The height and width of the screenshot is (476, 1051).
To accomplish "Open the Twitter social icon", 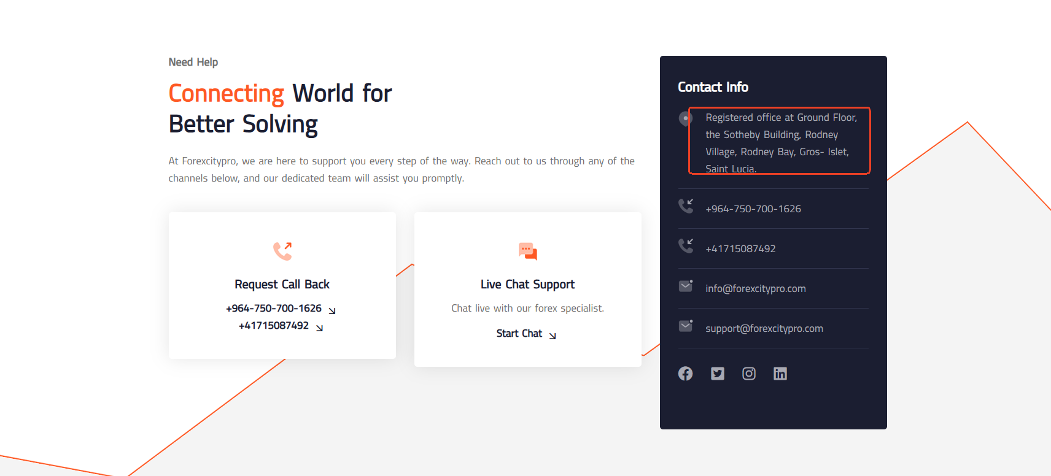I will pyautogui.click(x=718, y=374).
